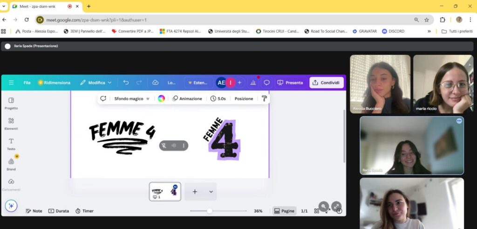This screenshot has width=477, height=229.
Task: Expand the add page dropdown chevron
Action: (x=211, y=192)
